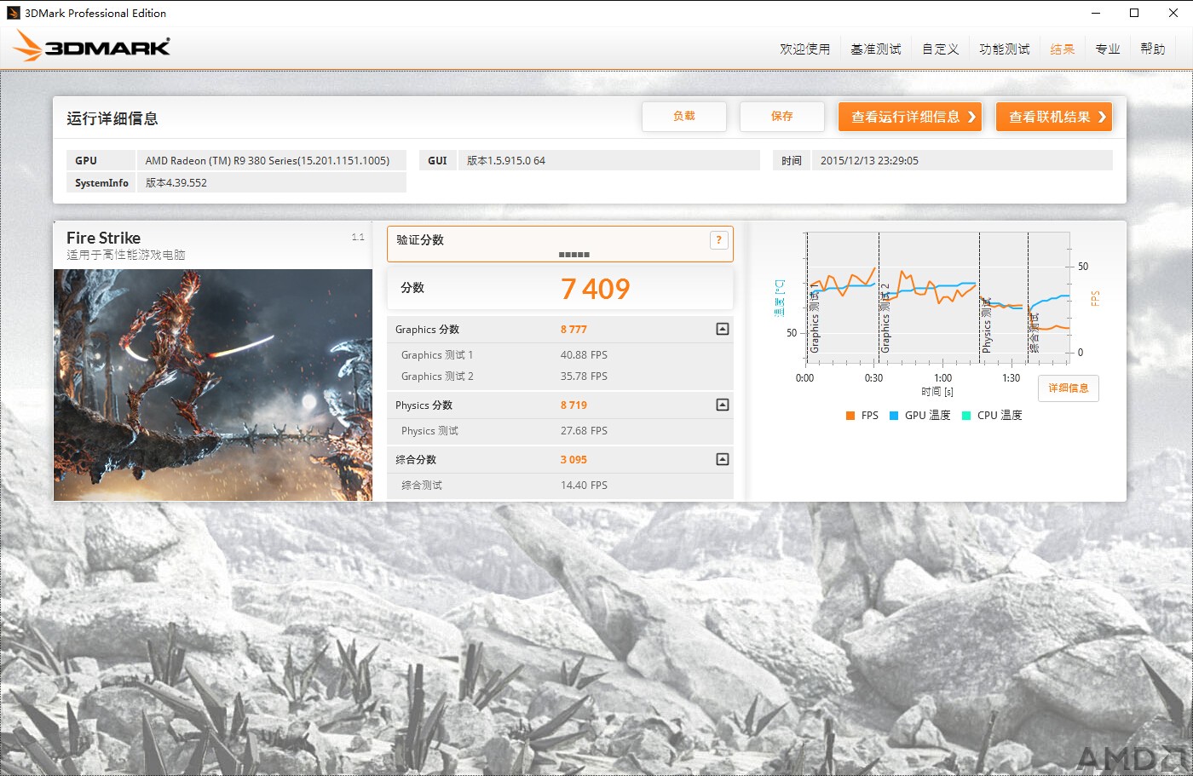Click the Fire Strike title text

pos(103,238)
